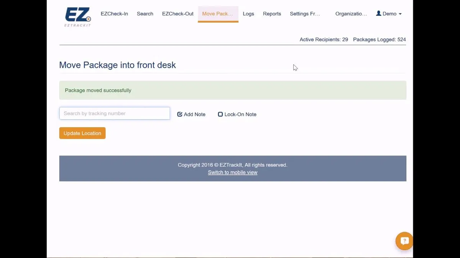The height and width of the screenshot is (258, 460).
Task: Enable the Lock-On Note checkbox
Action: click(220, 114)
